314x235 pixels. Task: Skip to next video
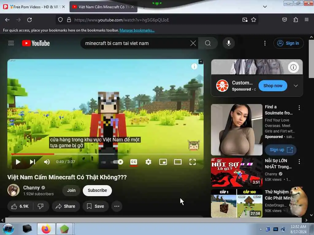pos(33,162)
